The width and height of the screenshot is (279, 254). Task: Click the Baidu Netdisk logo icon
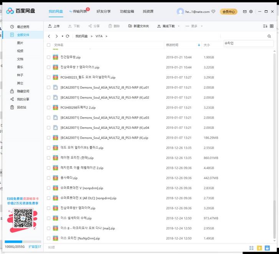coord(10,11)
